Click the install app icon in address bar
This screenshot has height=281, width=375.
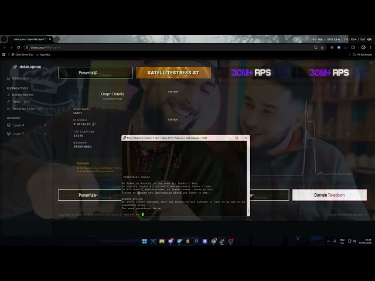[x=316, y=47]
